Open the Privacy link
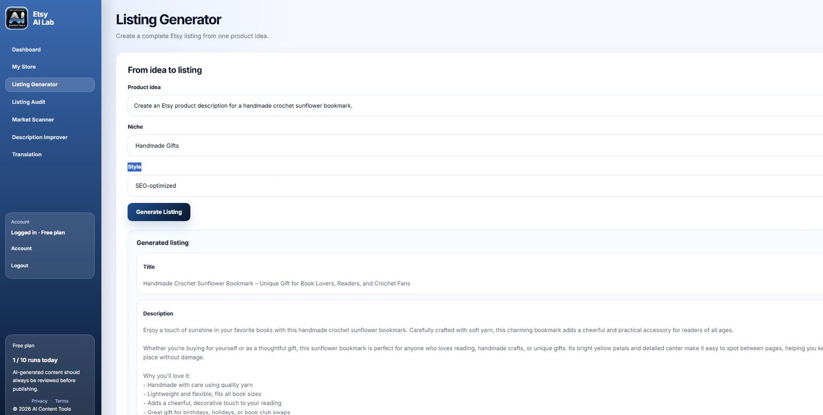Screen dimensions: 823x415 pyautogui.click(x=39, y=401)
